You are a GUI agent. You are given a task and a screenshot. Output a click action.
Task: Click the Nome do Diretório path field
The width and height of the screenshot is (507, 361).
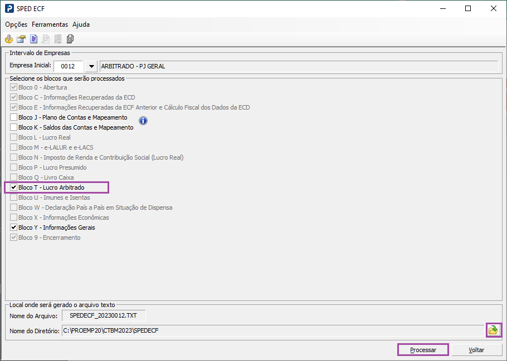(273, 330)
